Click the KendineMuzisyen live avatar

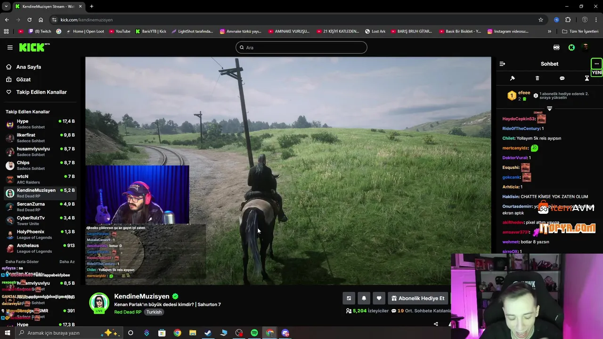coord(99,303)
